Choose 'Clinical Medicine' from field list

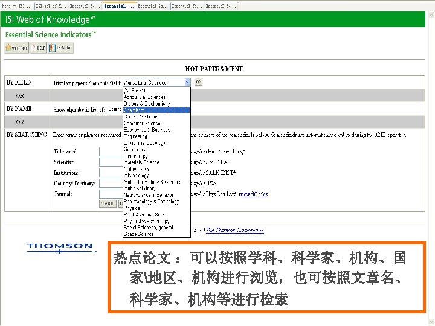pos(156,117)
